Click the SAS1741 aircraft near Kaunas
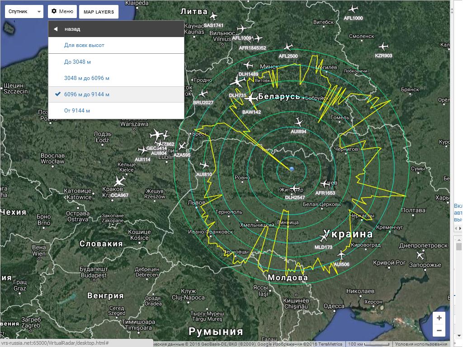This screenshot has height=347, width=463. pyautogui.click(x=216, y=17)
